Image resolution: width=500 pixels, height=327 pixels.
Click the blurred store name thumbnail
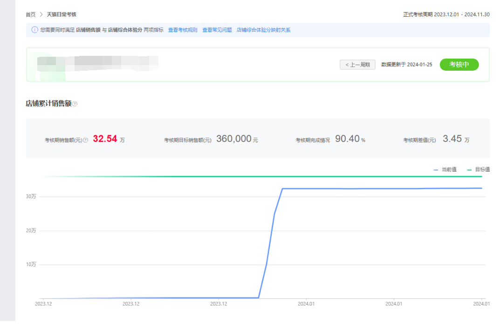coord(98,63)
